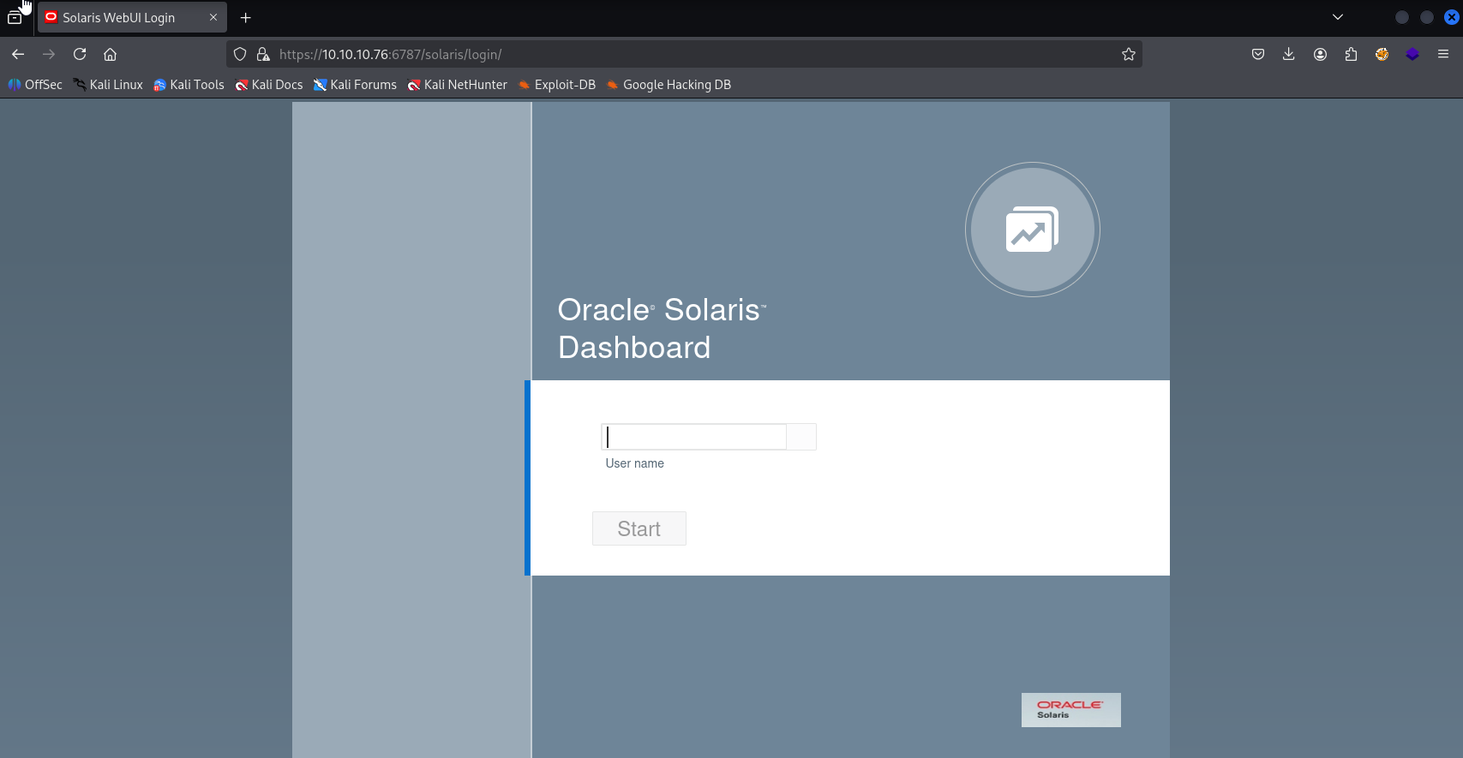Open the Kali Docs bookmark
The width and height of the screenshot is (1463, 758).
[269, 85]
